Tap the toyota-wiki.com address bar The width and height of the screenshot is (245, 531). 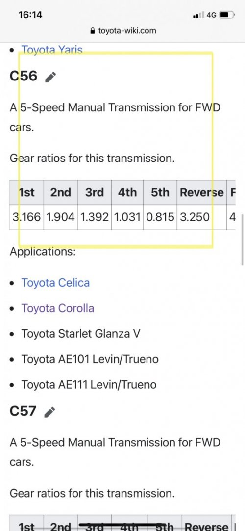(123, 31)
